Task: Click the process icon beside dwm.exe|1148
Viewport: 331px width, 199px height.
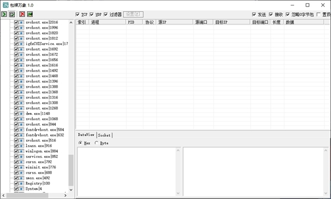Action: pyautogui.click(x=22, y=114)
